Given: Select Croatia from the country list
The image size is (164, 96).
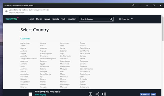Looking at the screenshot, I should tap(43, 43).
